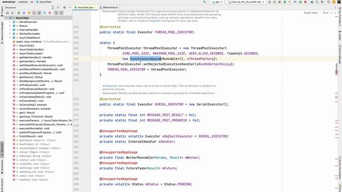Switch to the MainActivity.kt tab

pos(110,7)
